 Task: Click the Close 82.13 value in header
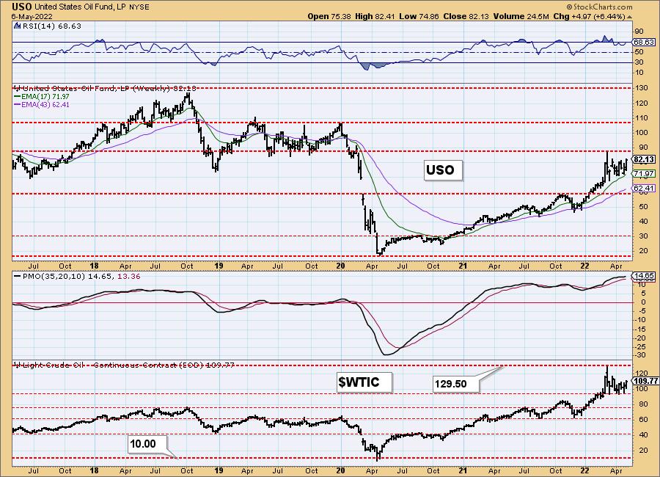(466, 16)
